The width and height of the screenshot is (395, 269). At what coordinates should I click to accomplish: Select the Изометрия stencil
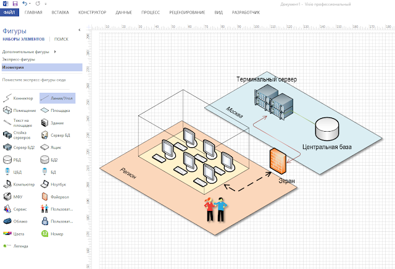pos(42,67)
